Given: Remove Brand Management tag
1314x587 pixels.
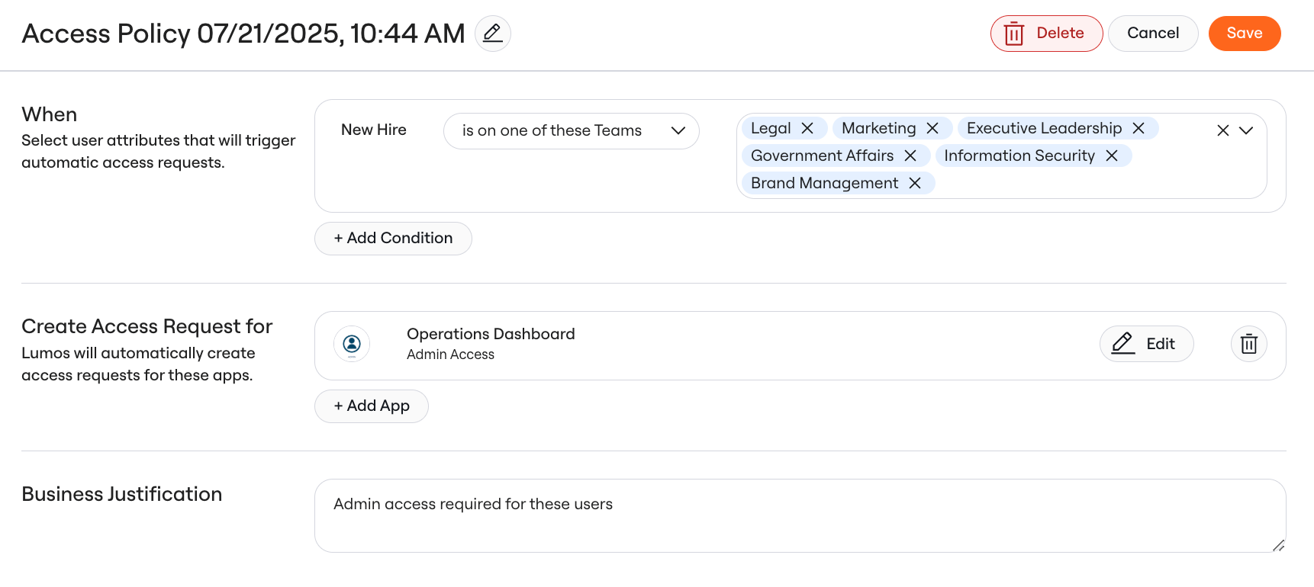Looking at the screenshot, I should click(x=915, y=183).
